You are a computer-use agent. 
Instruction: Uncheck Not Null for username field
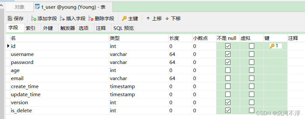click(228, 54)
